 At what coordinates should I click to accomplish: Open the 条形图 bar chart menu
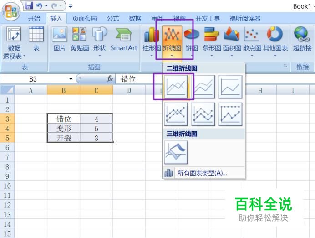(212, 42)
